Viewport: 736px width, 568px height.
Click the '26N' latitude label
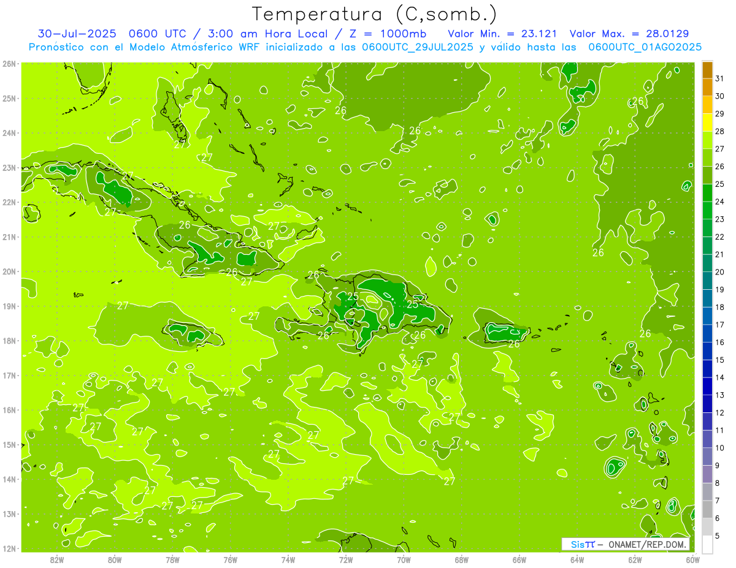coord(10,64)
